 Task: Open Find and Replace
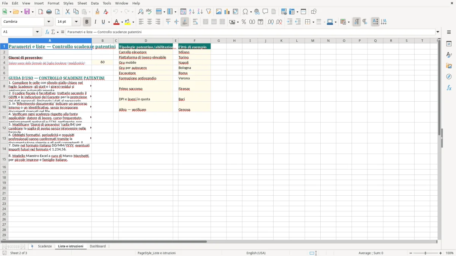[x=141, y=12]
